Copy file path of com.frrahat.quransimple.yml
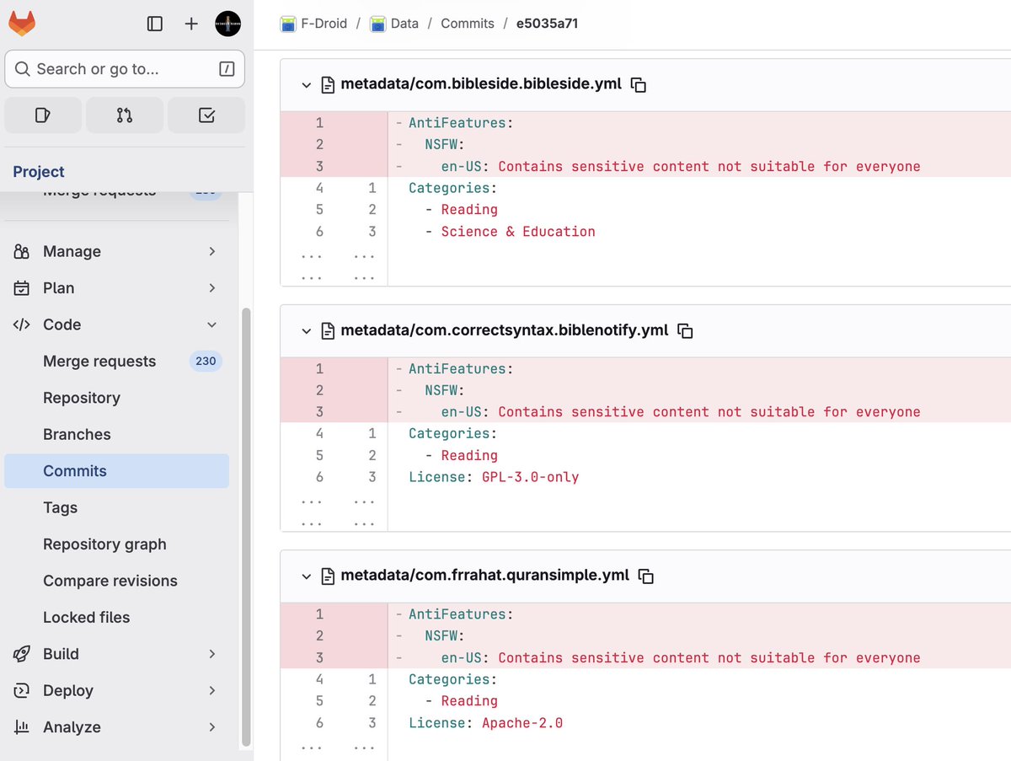This screenshot has height=761, width=1011. [x=646, y=576]
